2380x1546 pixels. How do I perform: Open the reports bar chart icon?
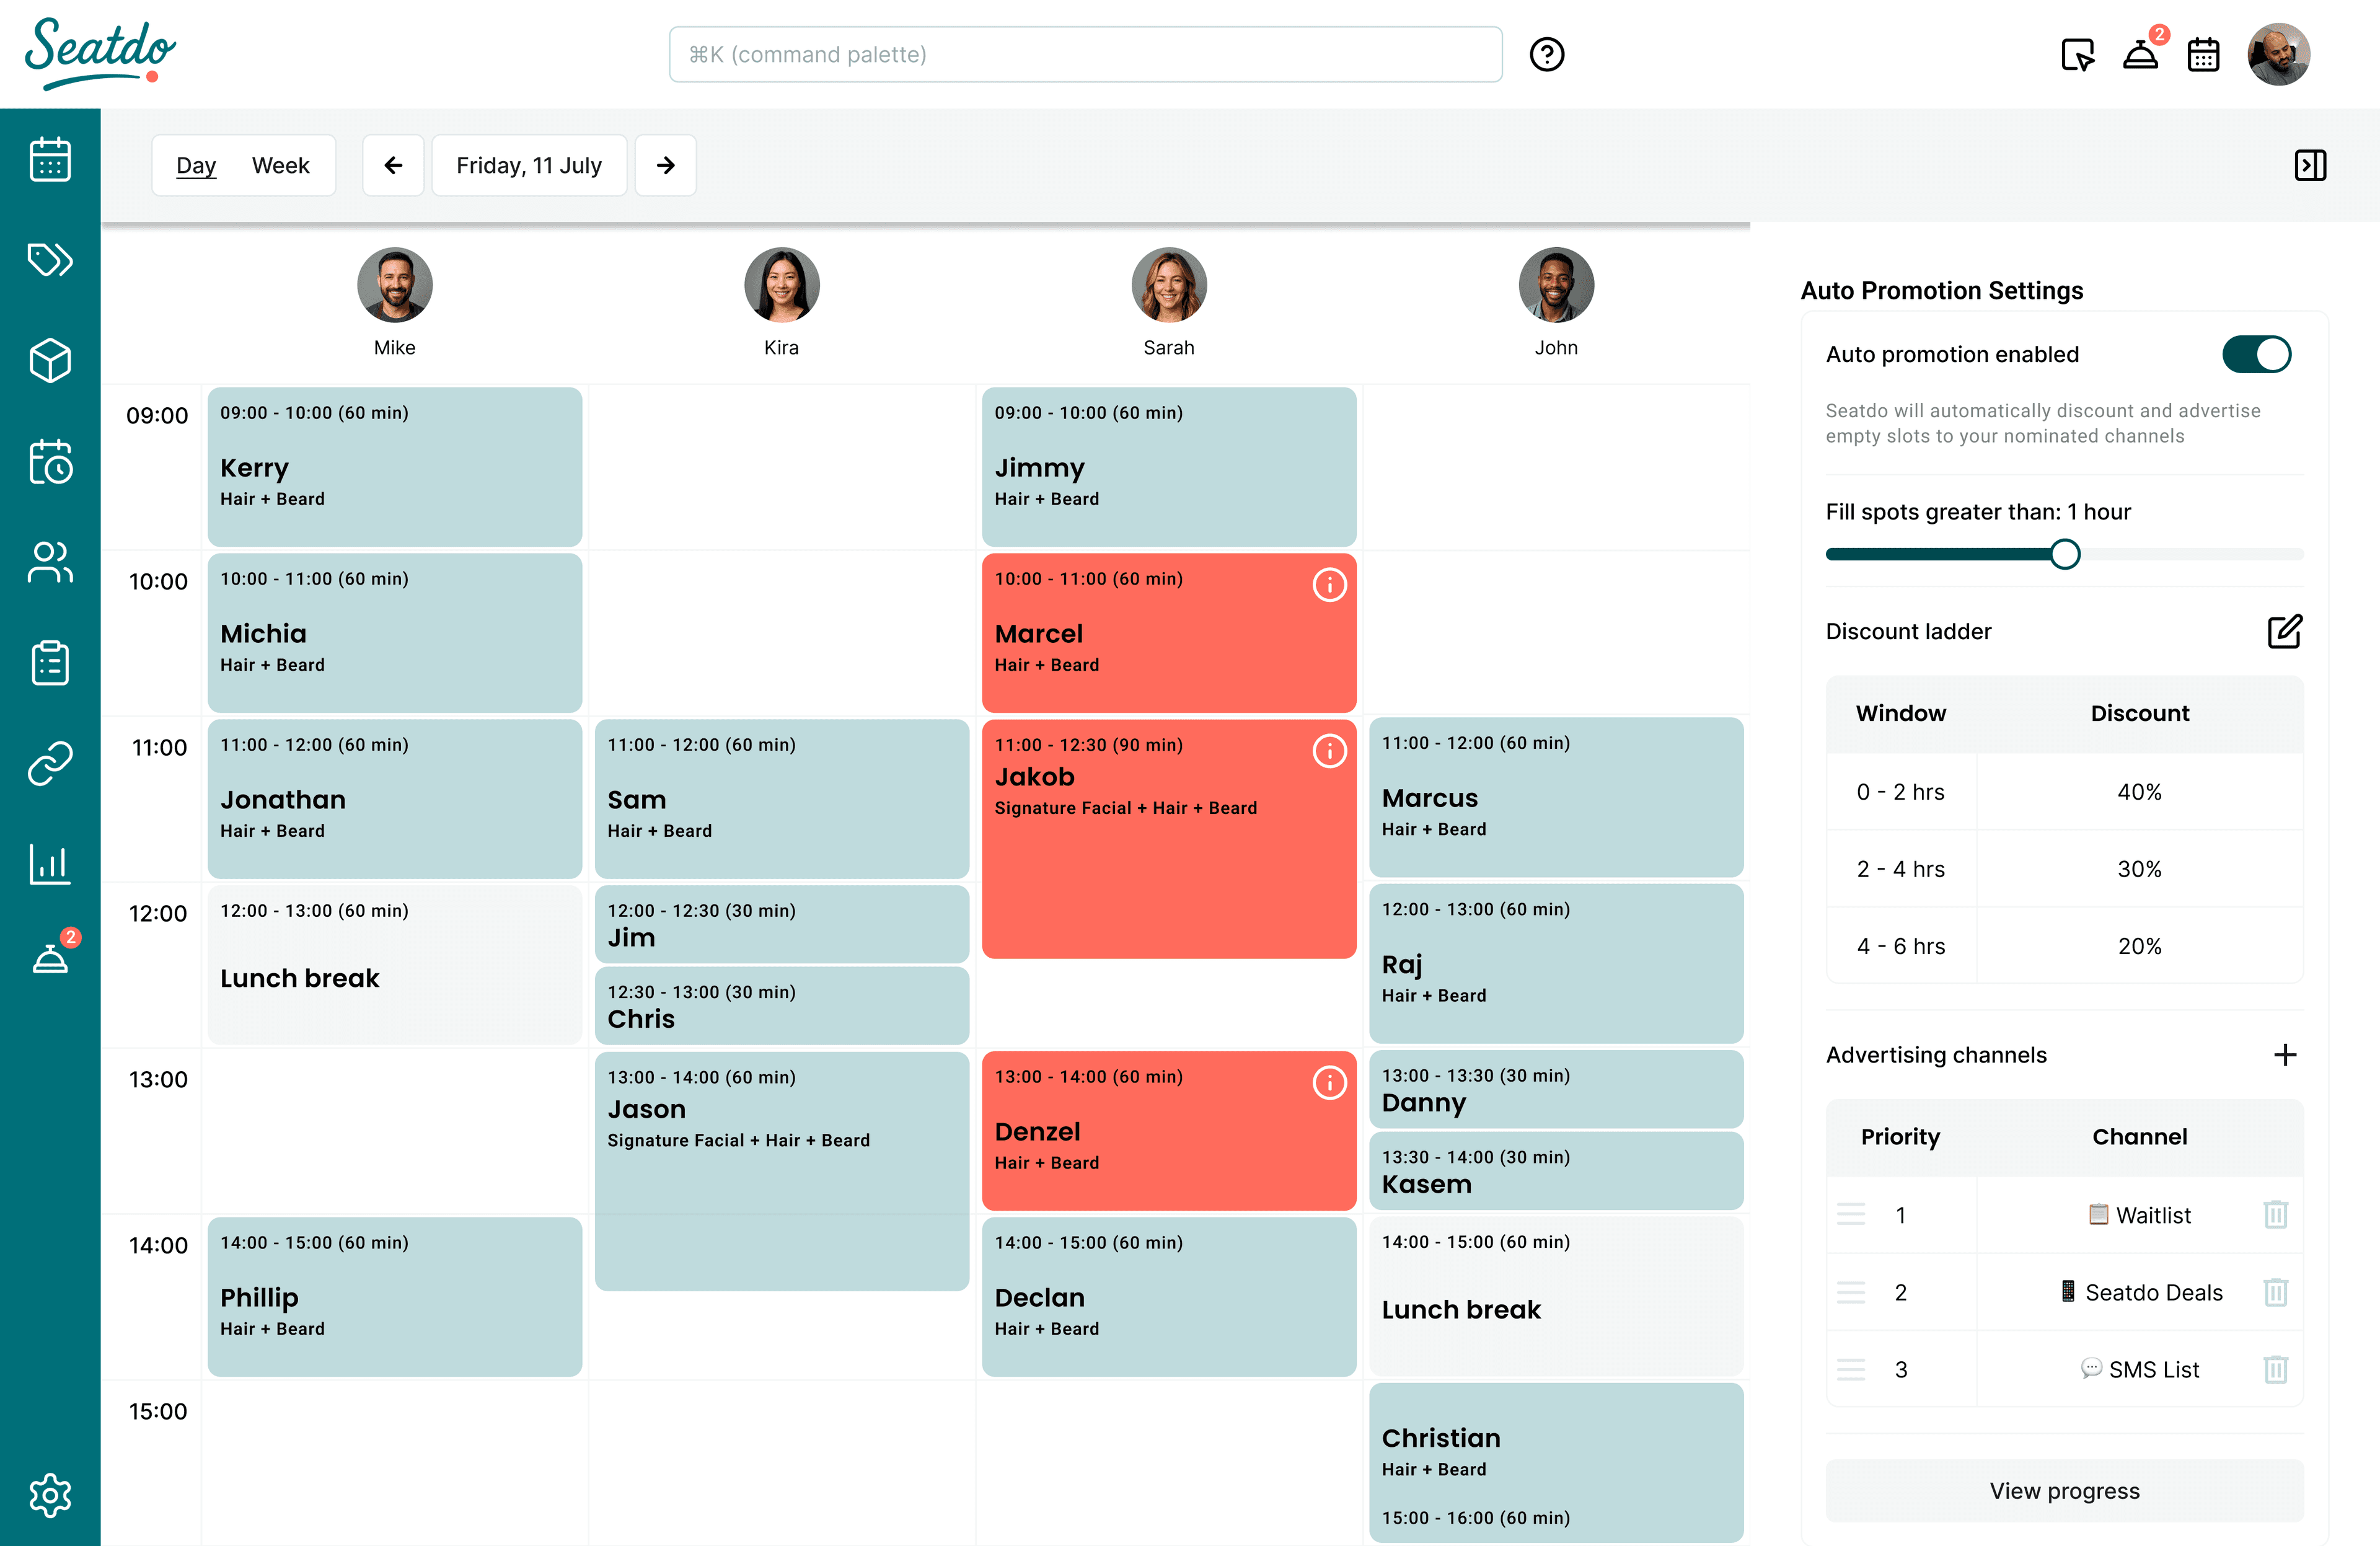[50, 864]
